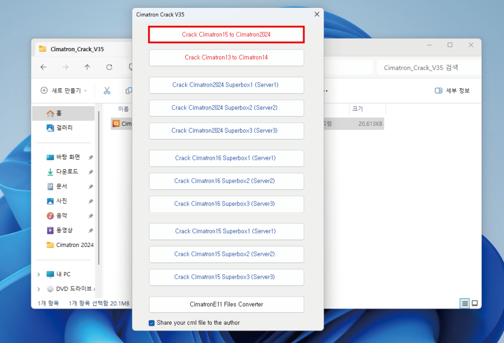The image size is (504, 343).
Task: Refresh the Explorer folder view
Action: 109,67
